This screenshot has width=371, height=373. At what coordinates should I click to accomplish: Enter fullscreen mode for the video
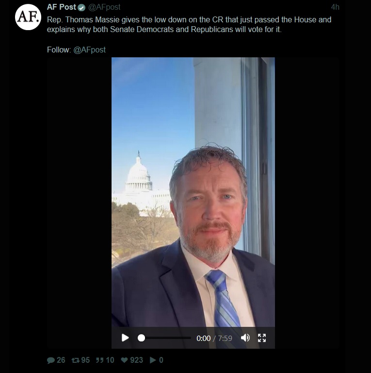pyautogui.click(x=262, y=338)
